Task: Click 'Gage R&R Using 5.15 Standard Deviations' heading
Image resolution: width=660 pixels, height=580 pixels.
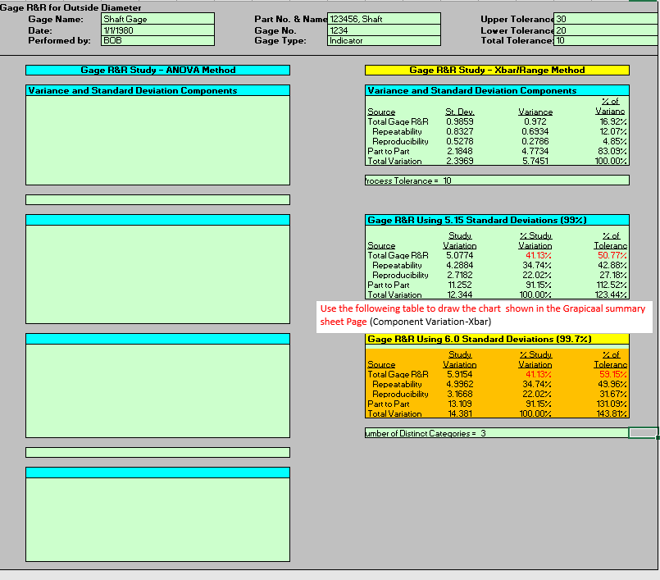Action: [x=497, y=221]
